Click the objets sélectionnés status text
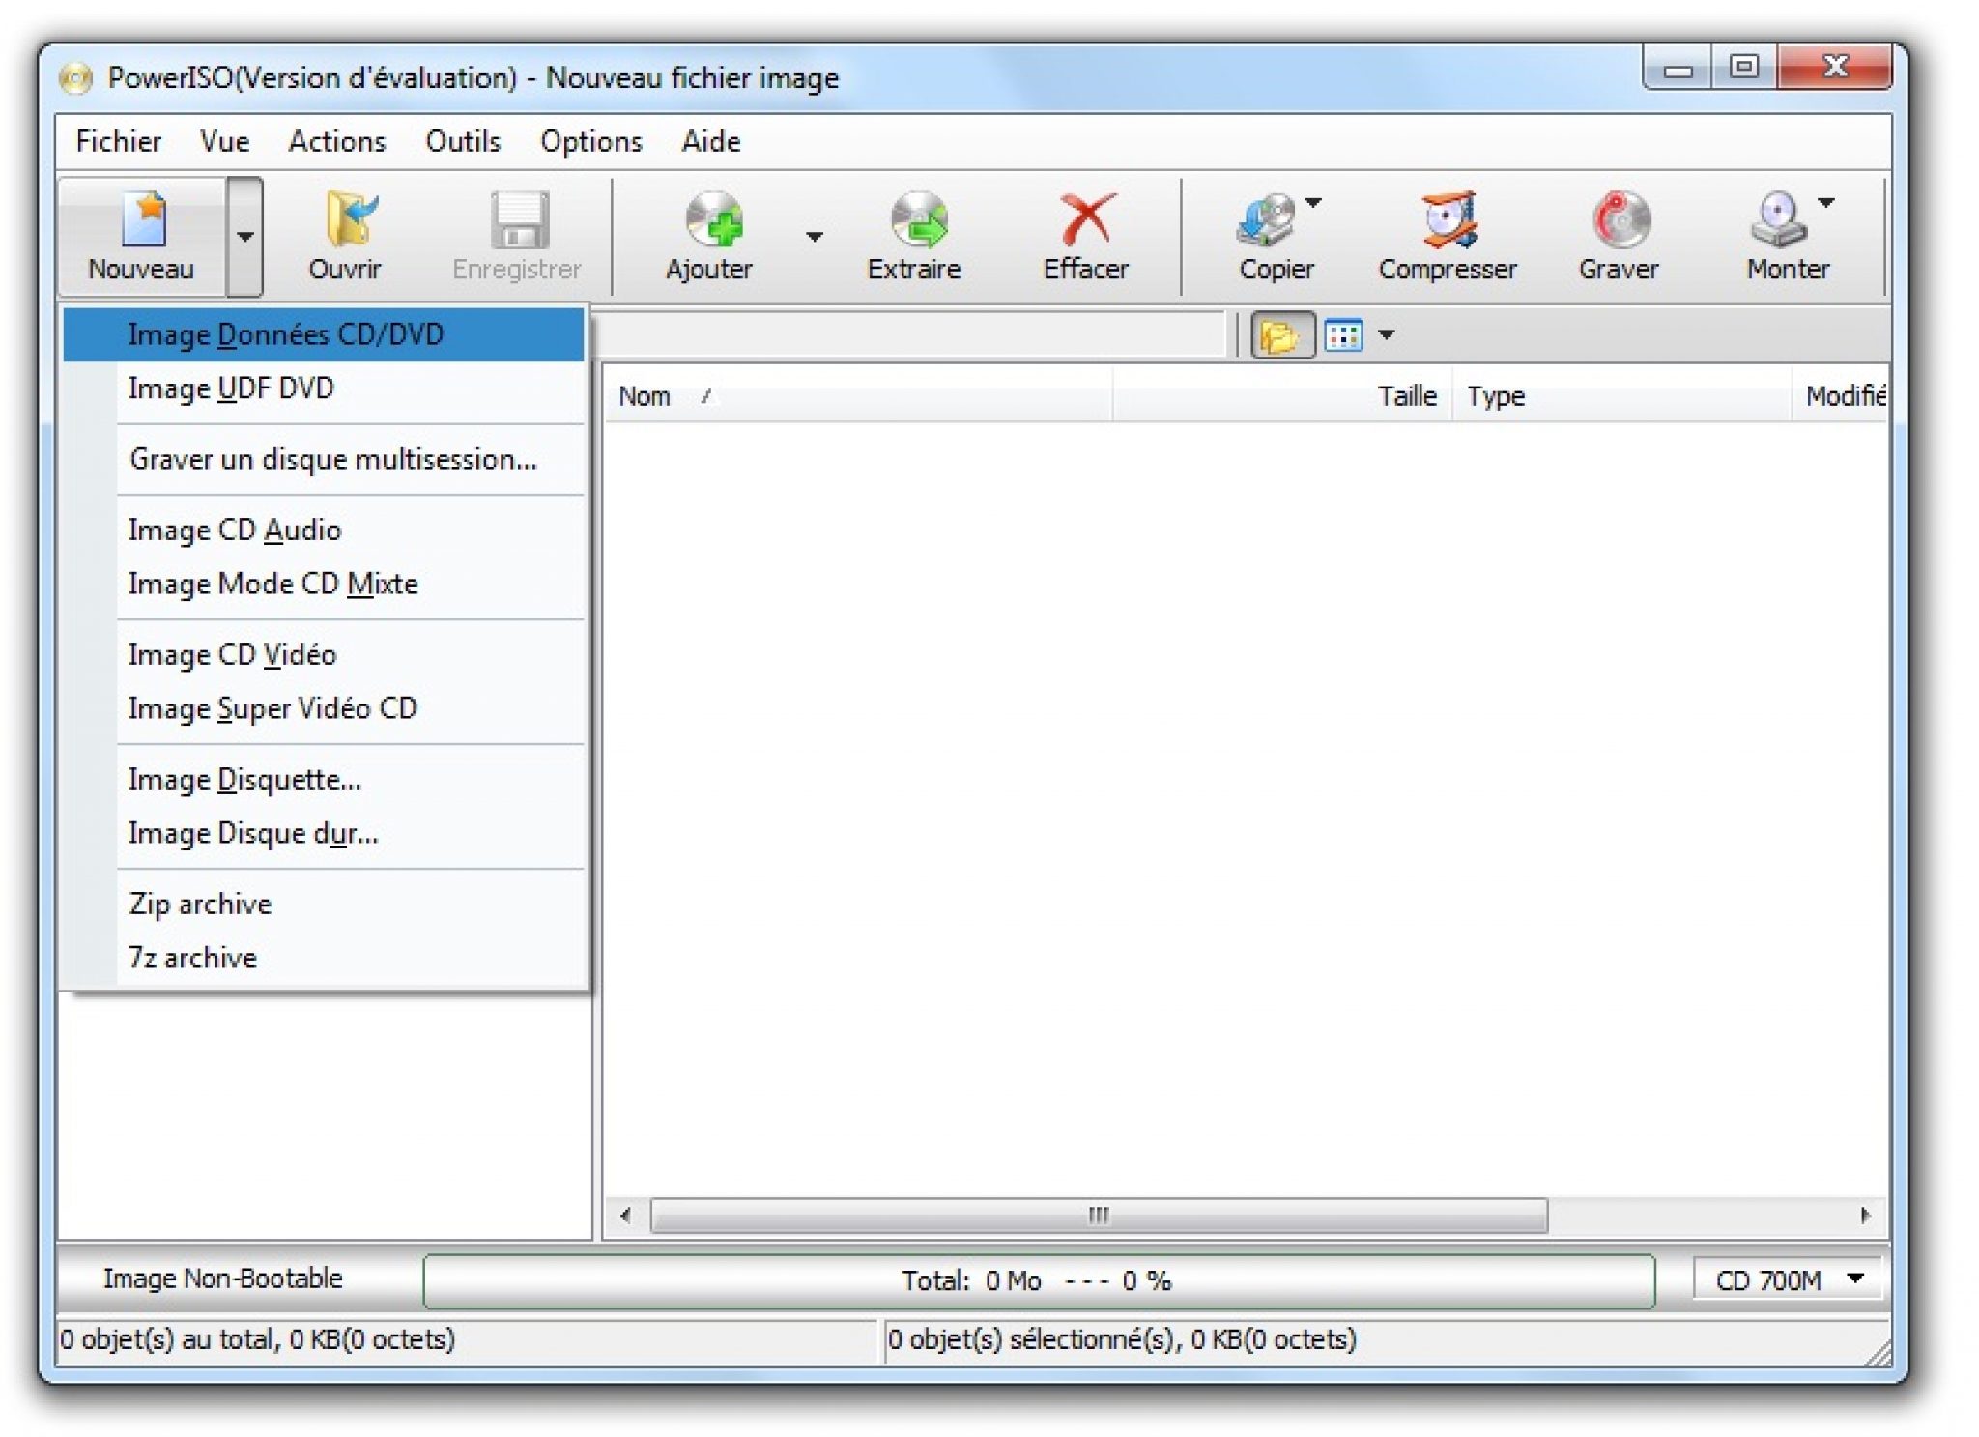This screenshot has width=1979, height=1437. pos(1122,1339)
